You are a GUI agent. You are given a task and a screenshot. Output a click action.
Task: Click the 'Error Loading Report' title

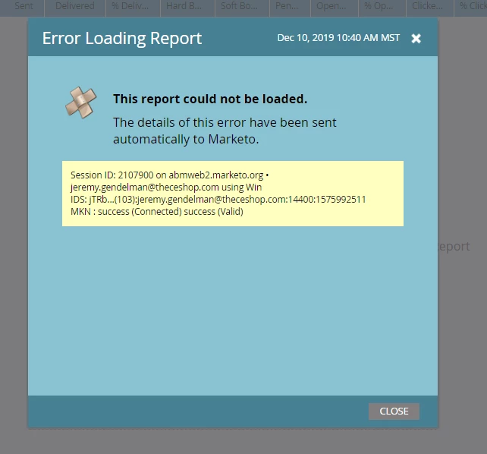click(x=122, y=39)
